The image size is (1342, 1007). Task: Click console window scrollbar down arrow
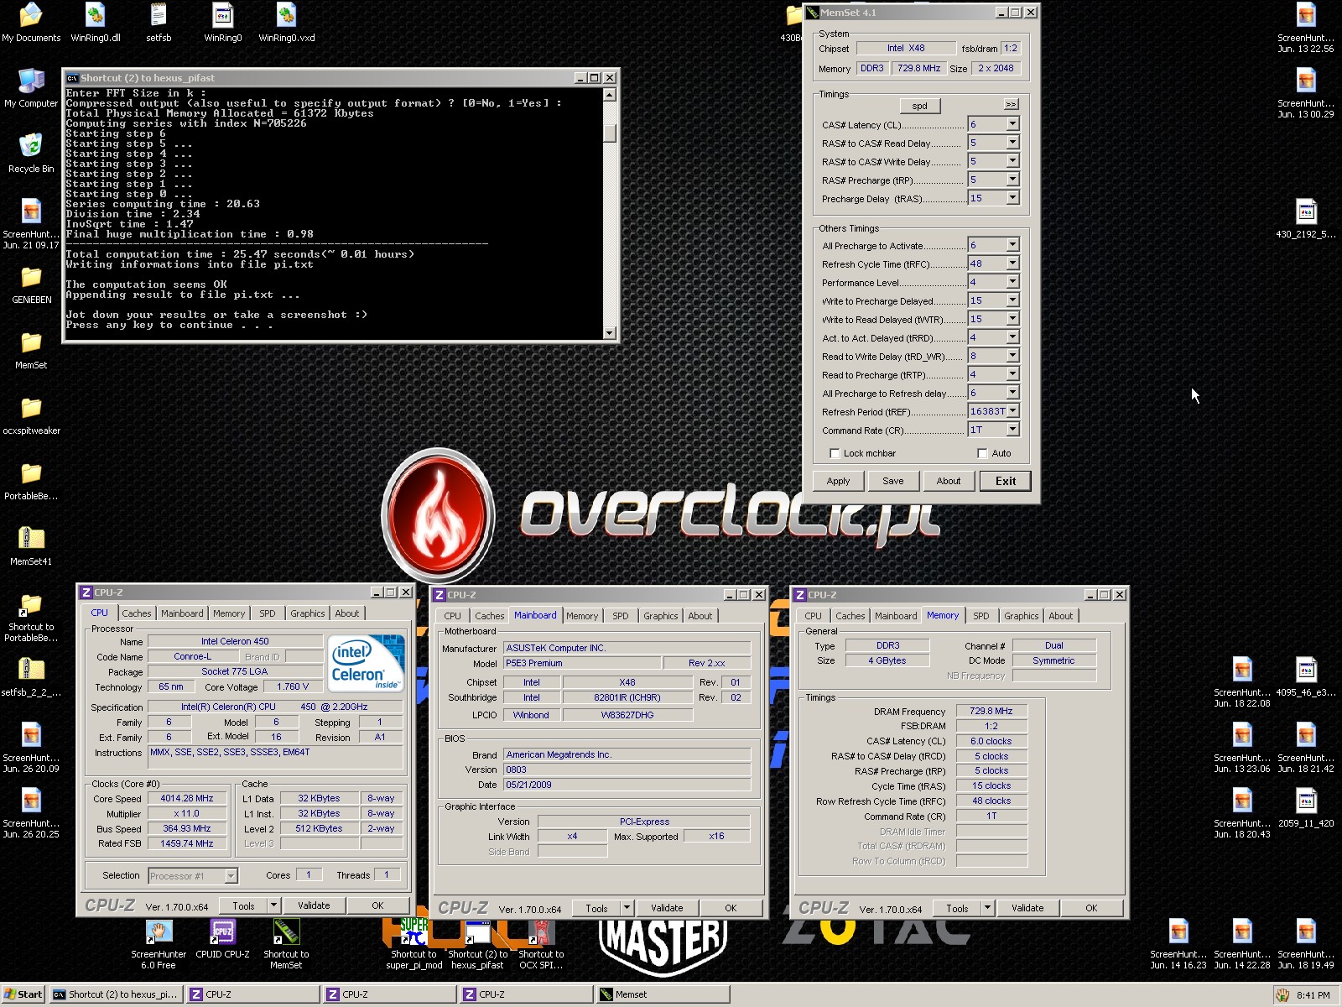(610, 333)
